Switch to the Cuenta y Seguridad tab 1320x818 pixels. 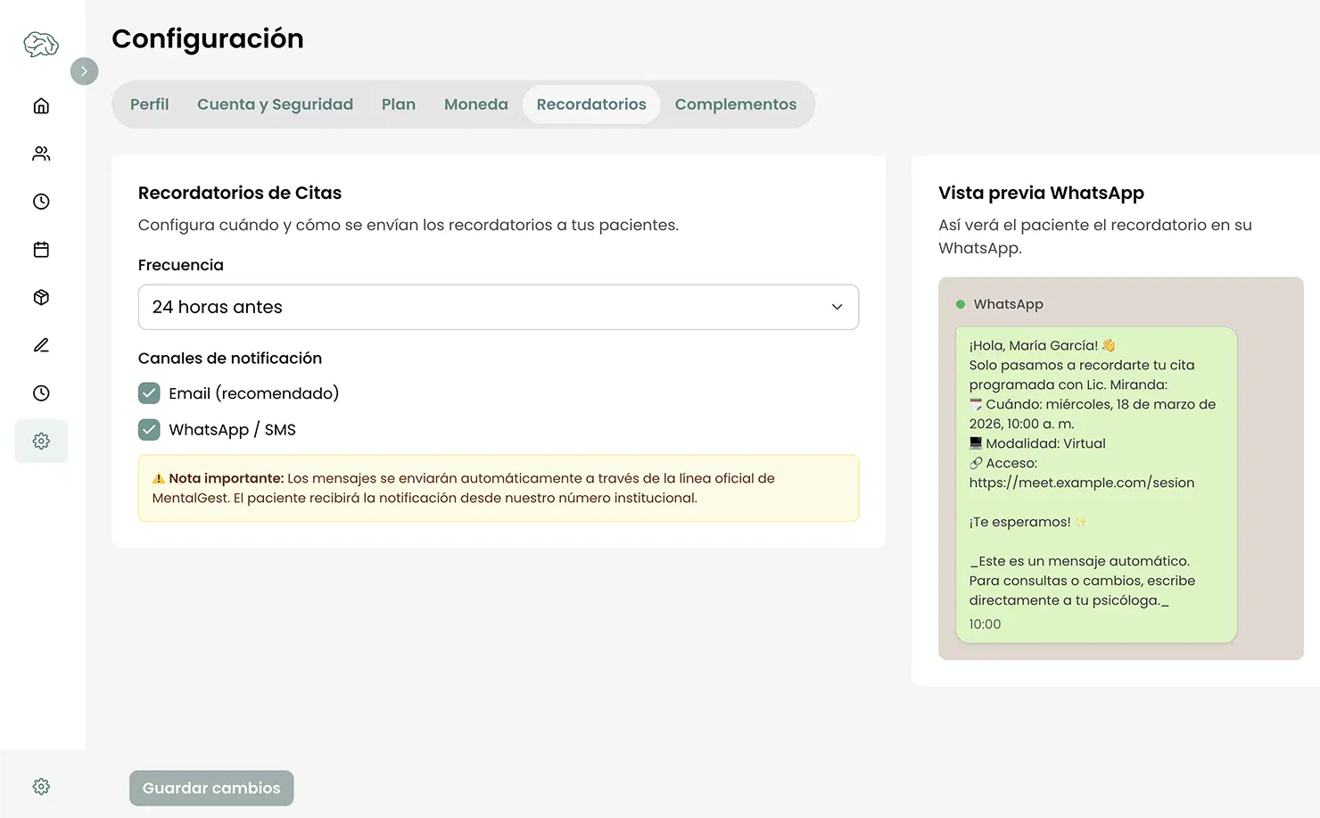pyautogui.click(x=275, y=104)
